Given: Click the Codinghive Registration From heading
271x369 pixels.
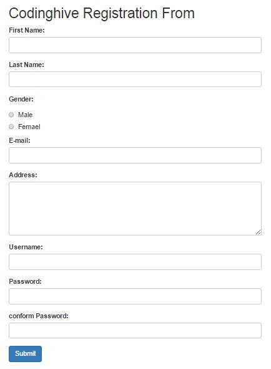Looking at the screenshot, I should click(x=102, y=13).
